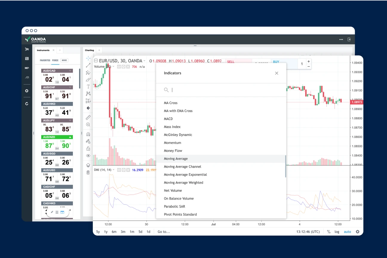
Task: Collapse the AUD/NZD instrument tile
Action: click(70, 137)
